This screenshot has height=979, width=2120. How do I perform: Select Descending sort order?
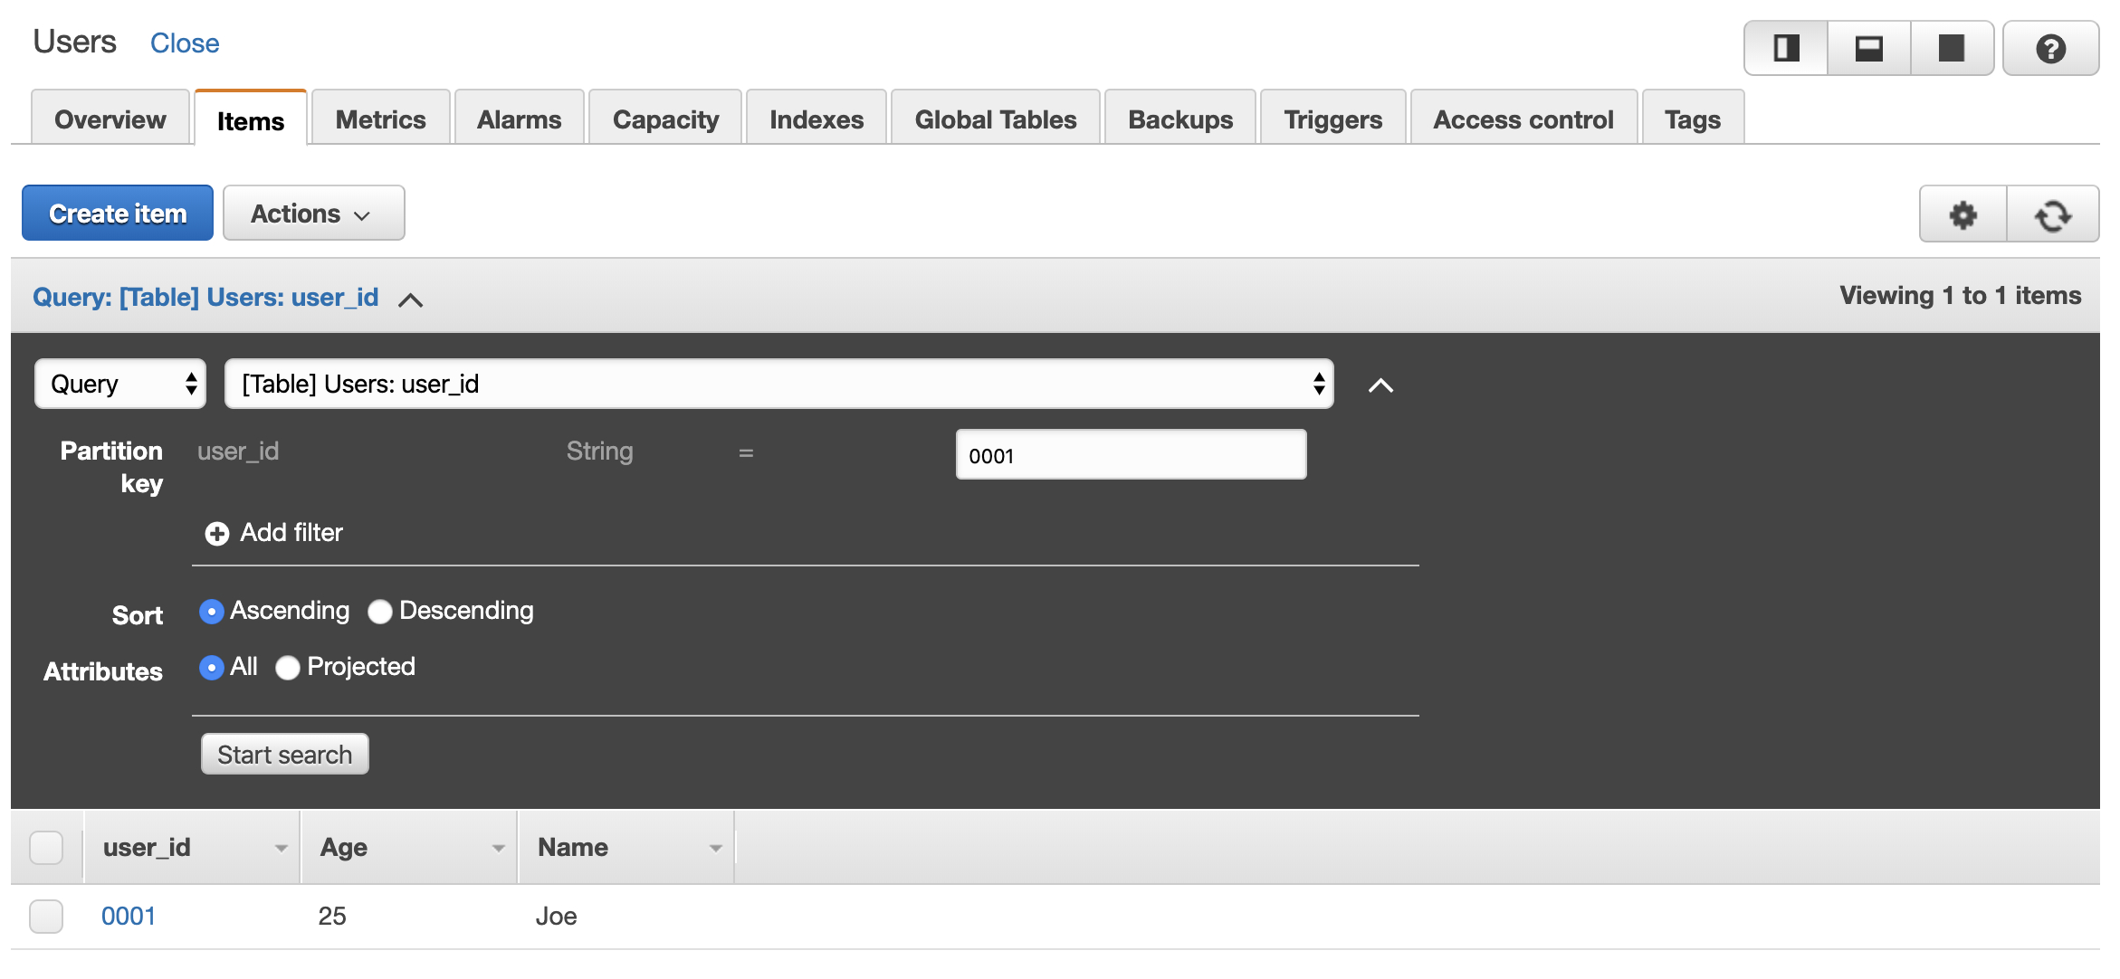click(380, 613)
